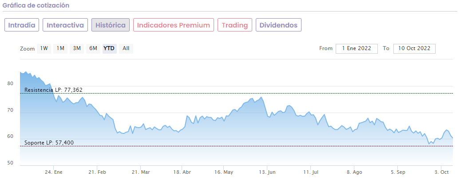The height and width of the screenshot is (180, 460).
Task: Edit the To date field
Action: [x=414, y=48]
